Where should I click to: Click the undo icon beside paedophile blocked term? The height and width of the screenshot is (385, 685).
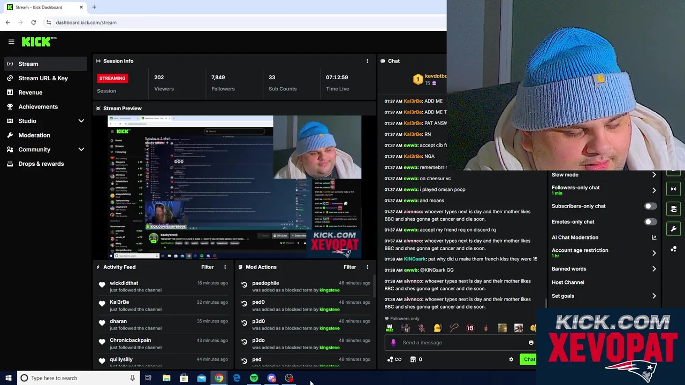245,285
